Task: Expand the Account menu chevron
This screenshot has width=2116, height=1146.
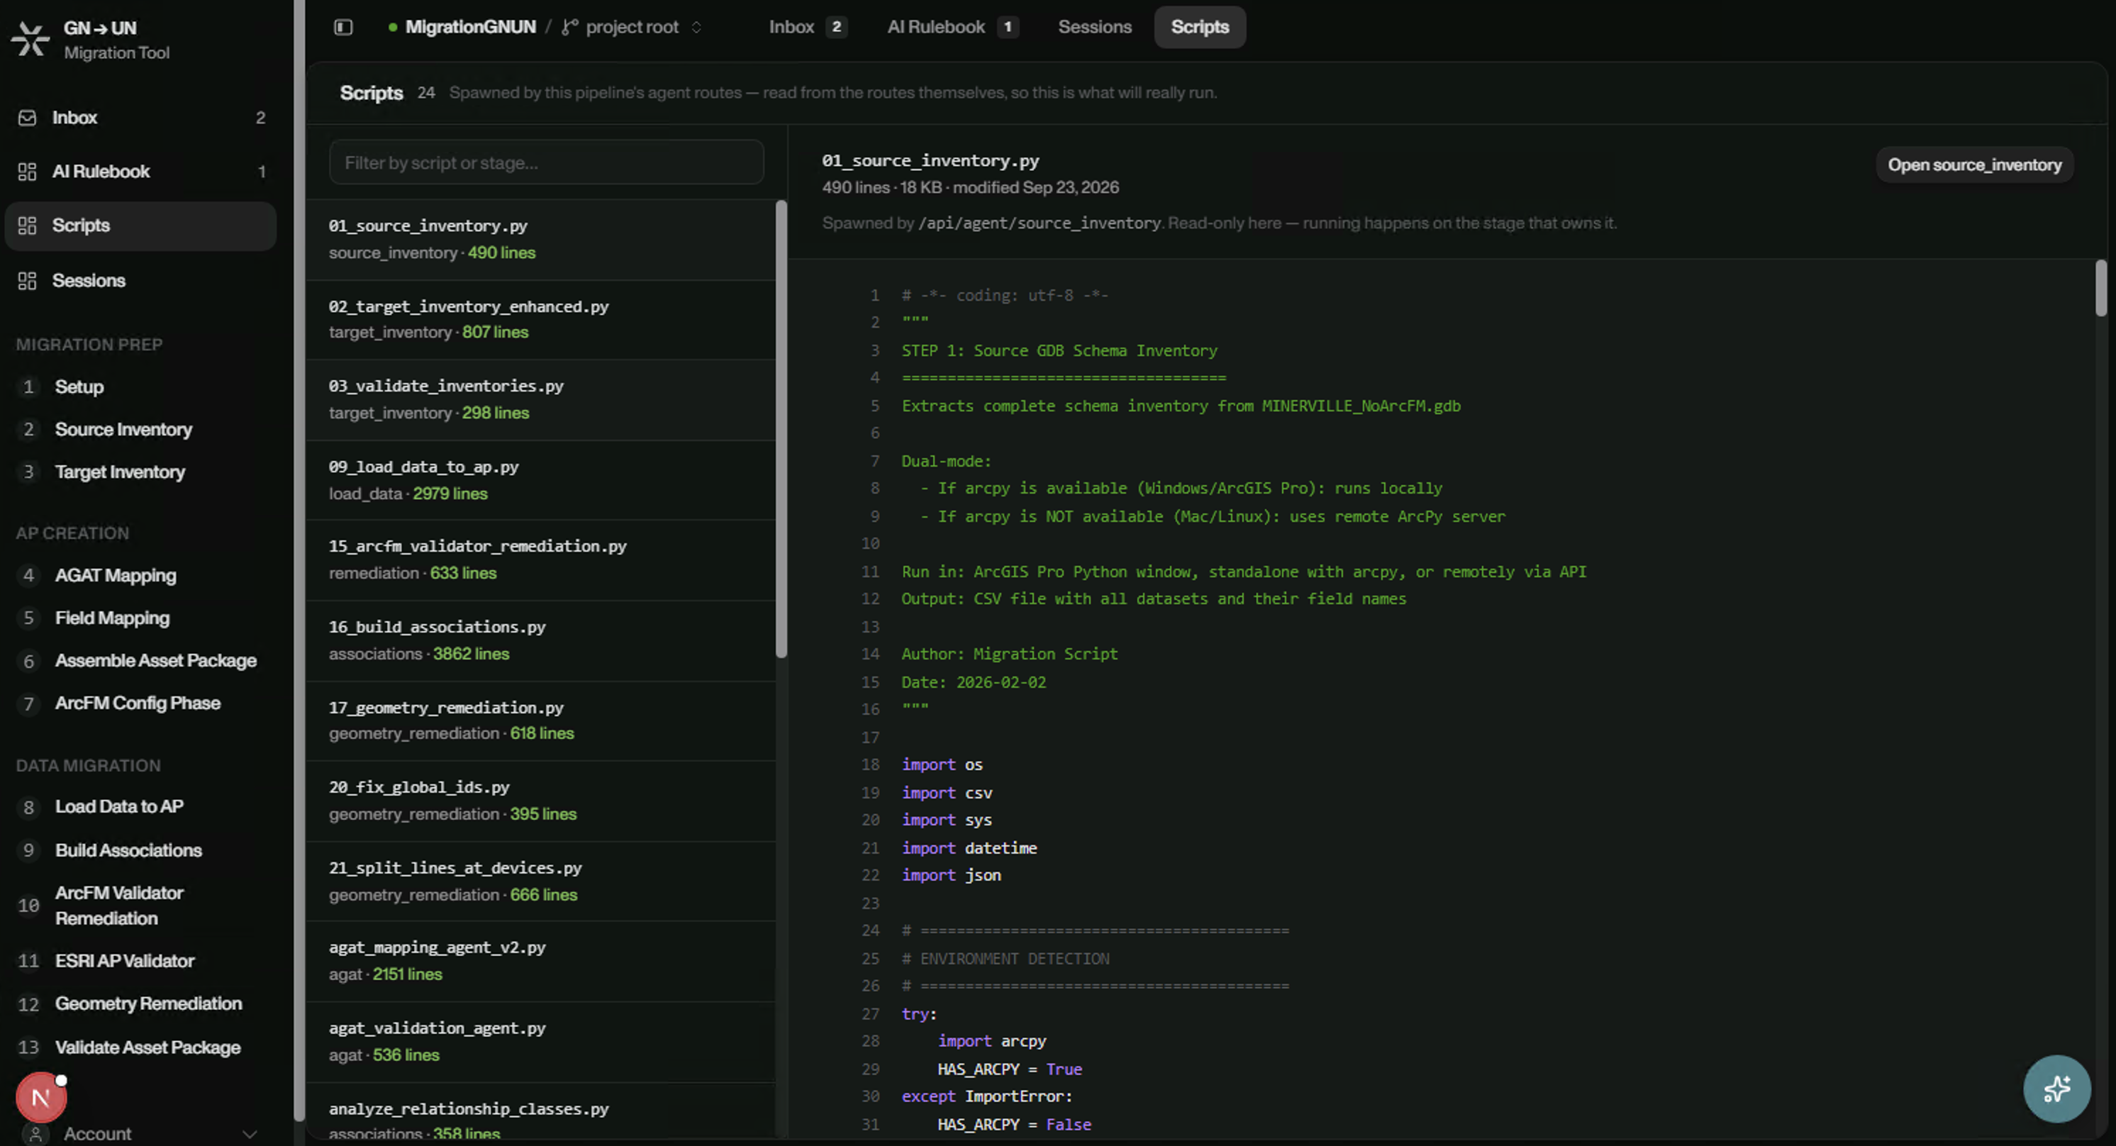Action: 250,1135
